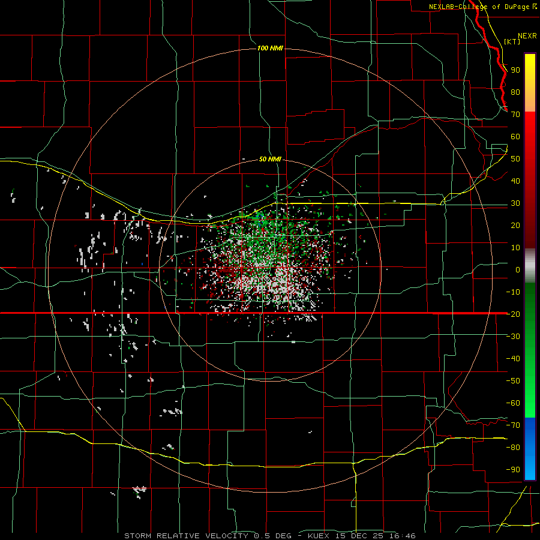Click the -60 scale value
The image size is (540, 540).
pos(513,403)
